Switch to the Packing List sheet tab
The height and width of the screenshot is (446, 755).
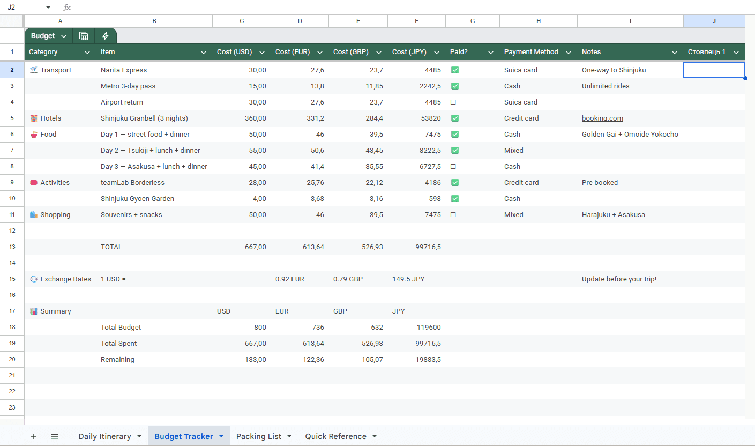tap(259, 436)
